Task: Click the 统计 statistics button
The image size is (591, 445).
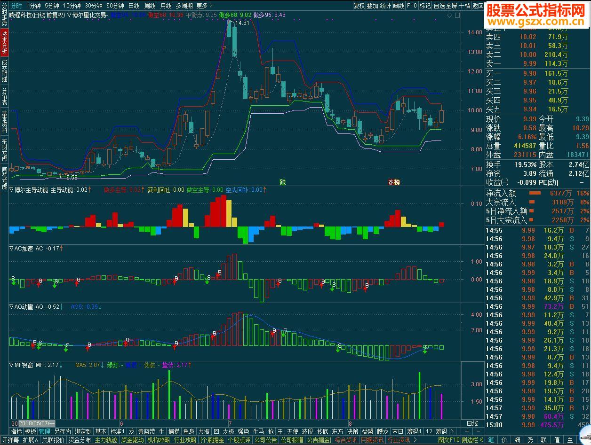Action: [x=385, y=6]
